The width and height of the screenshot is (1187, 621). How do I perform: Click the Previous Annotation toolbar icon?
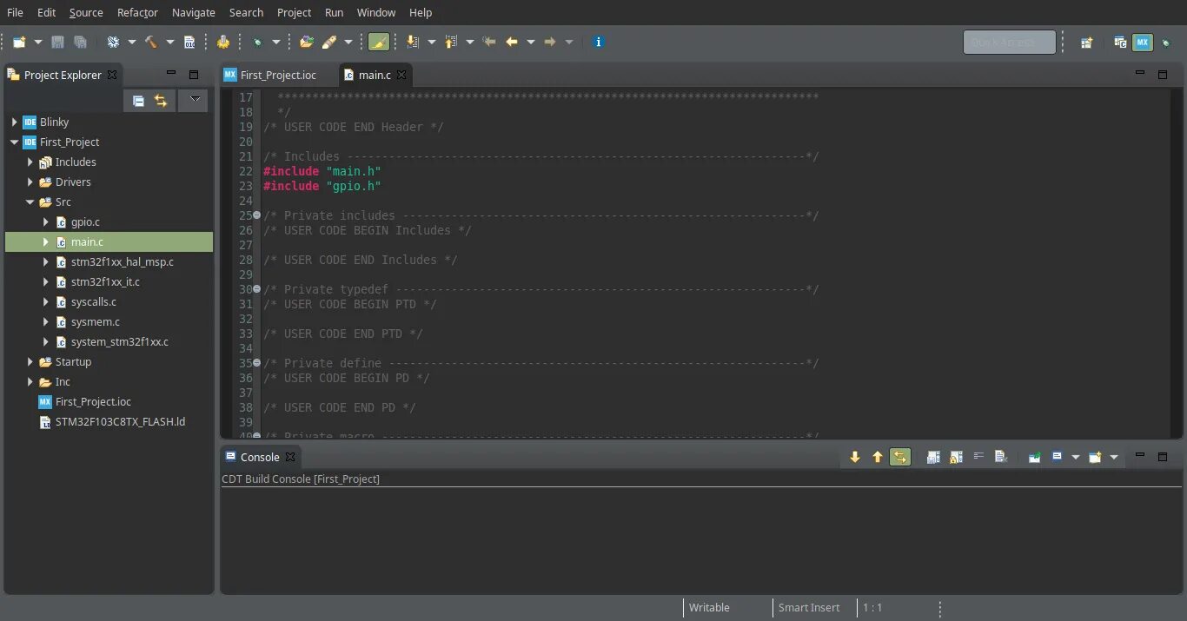pos(451,42)
